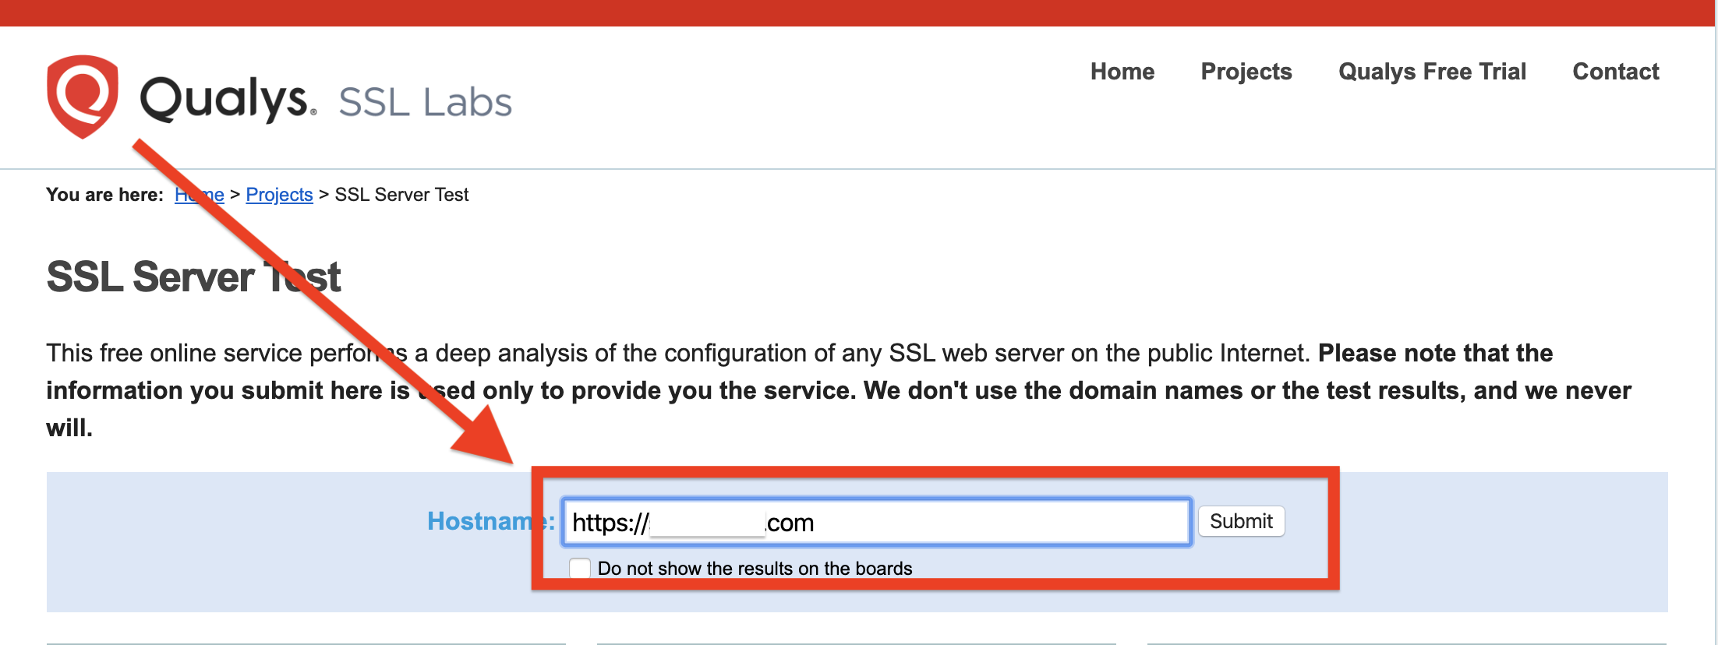Click the SSL Server Test page heading
The image size is (1718, 645).
click(193, 277)
